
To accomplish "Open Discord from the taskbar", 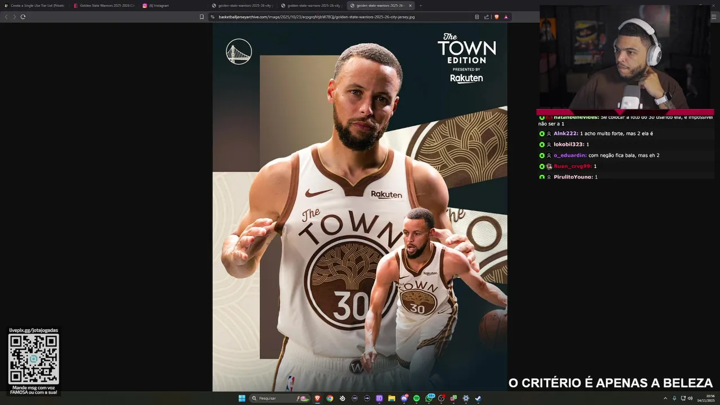I will [x=404, y=398].
